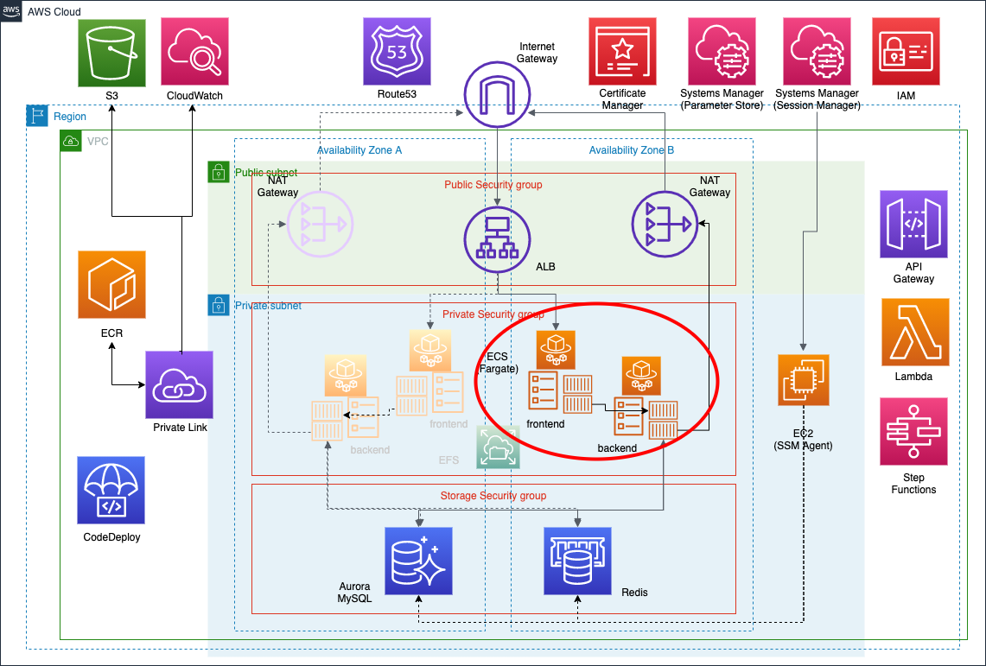Select the "Availability Zone B" label
Viewport: 986px width, 666px height.
[x=632, y=150]
